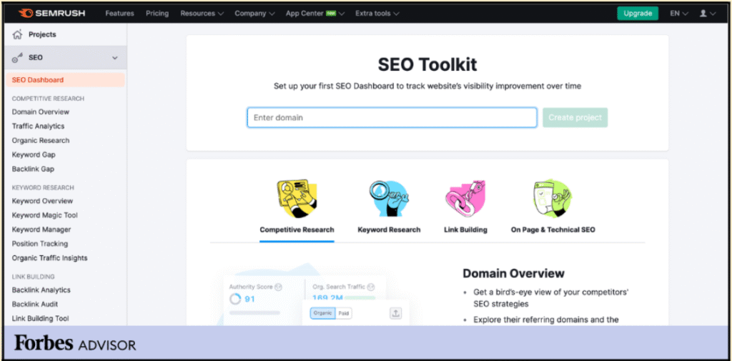The width and height of the screenshot is (732, 361).
Task: Switch the traffic toggle to Organic
Action: (323, 314)
